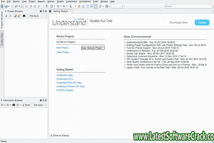The image size is (214, 143).
Task: Click binoculars icon in Information Browser toolbar
Action: pos(14,105)
